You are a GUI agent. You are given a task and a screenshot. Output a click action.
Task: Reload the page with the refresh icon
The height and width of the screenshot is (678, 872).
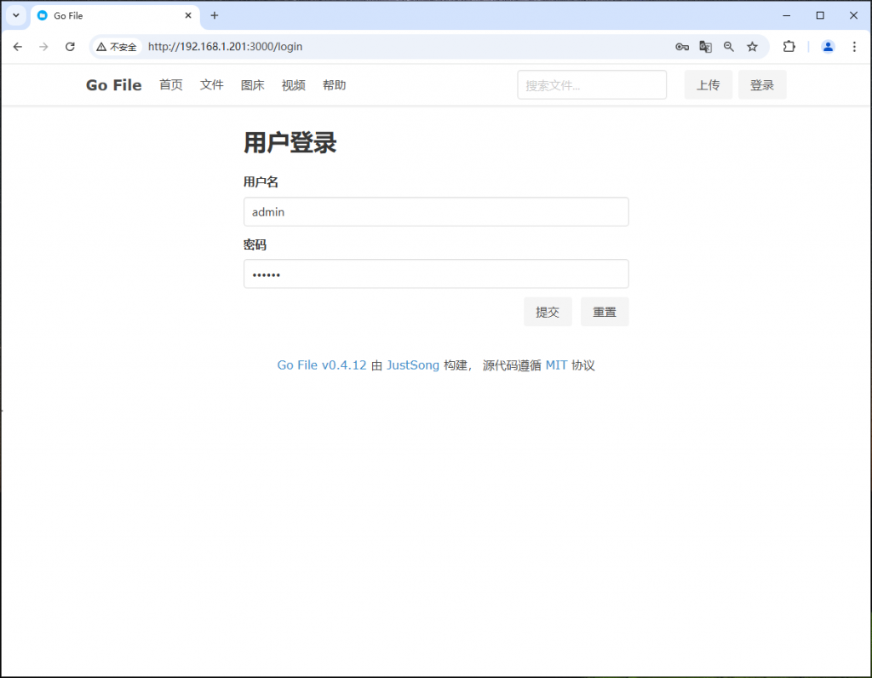[70, 47]
